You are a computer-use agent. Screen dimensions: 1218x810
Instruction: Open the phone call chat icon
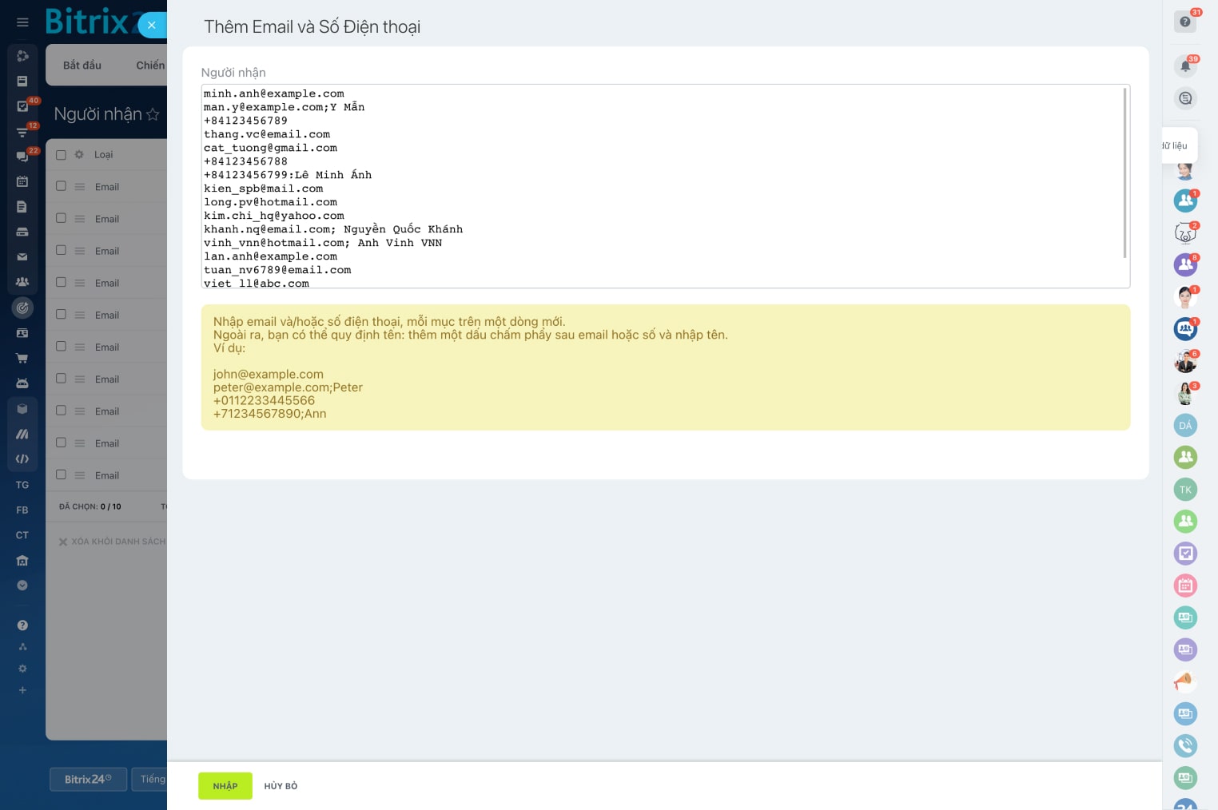tap(1185, 745)
